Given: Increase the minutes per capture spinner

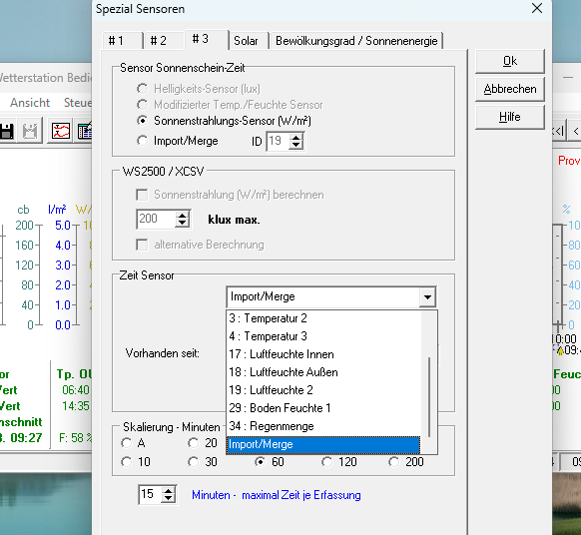Looking at the screenshot, I should [168, 491].
